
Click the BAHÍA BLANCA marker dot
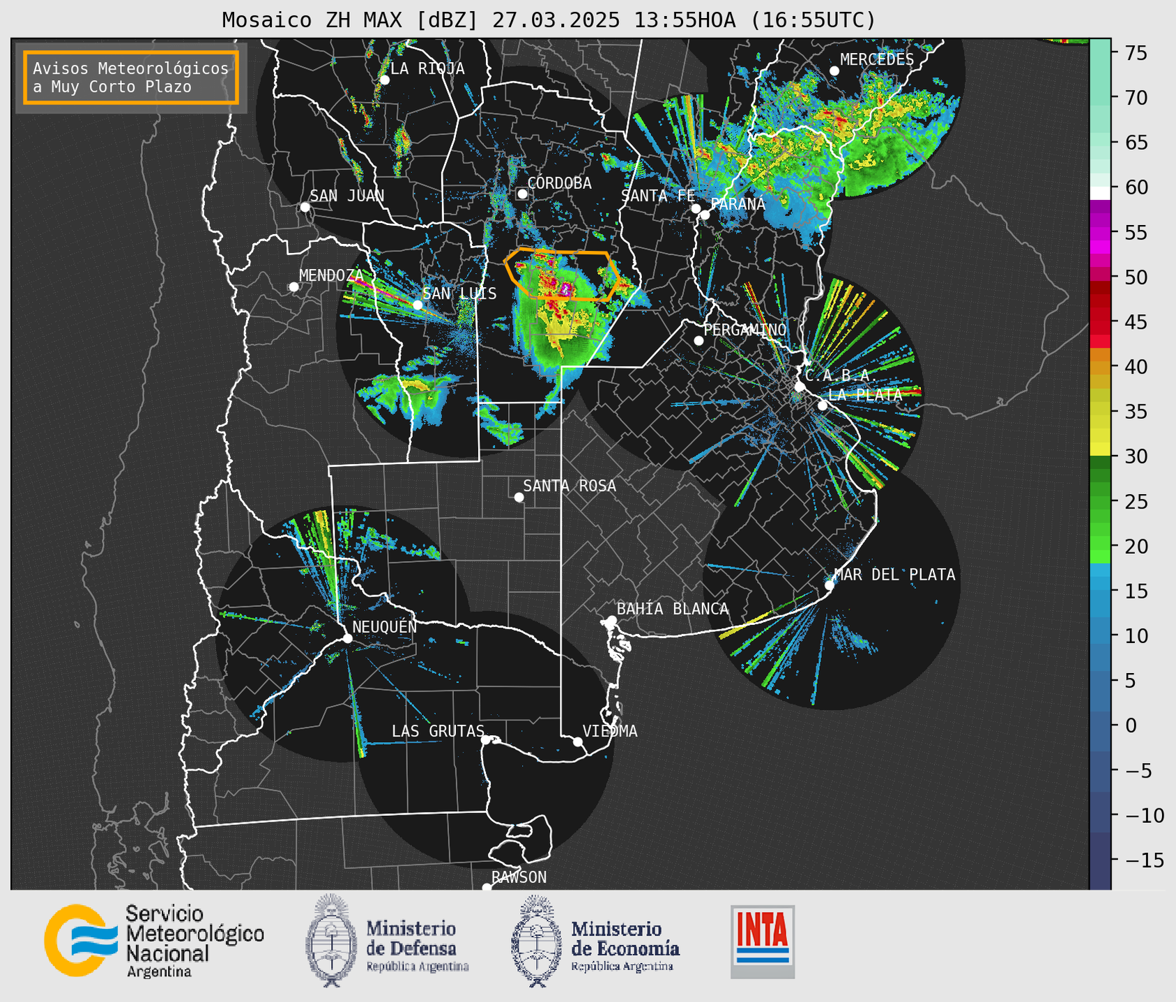click(x=611, y=620)
